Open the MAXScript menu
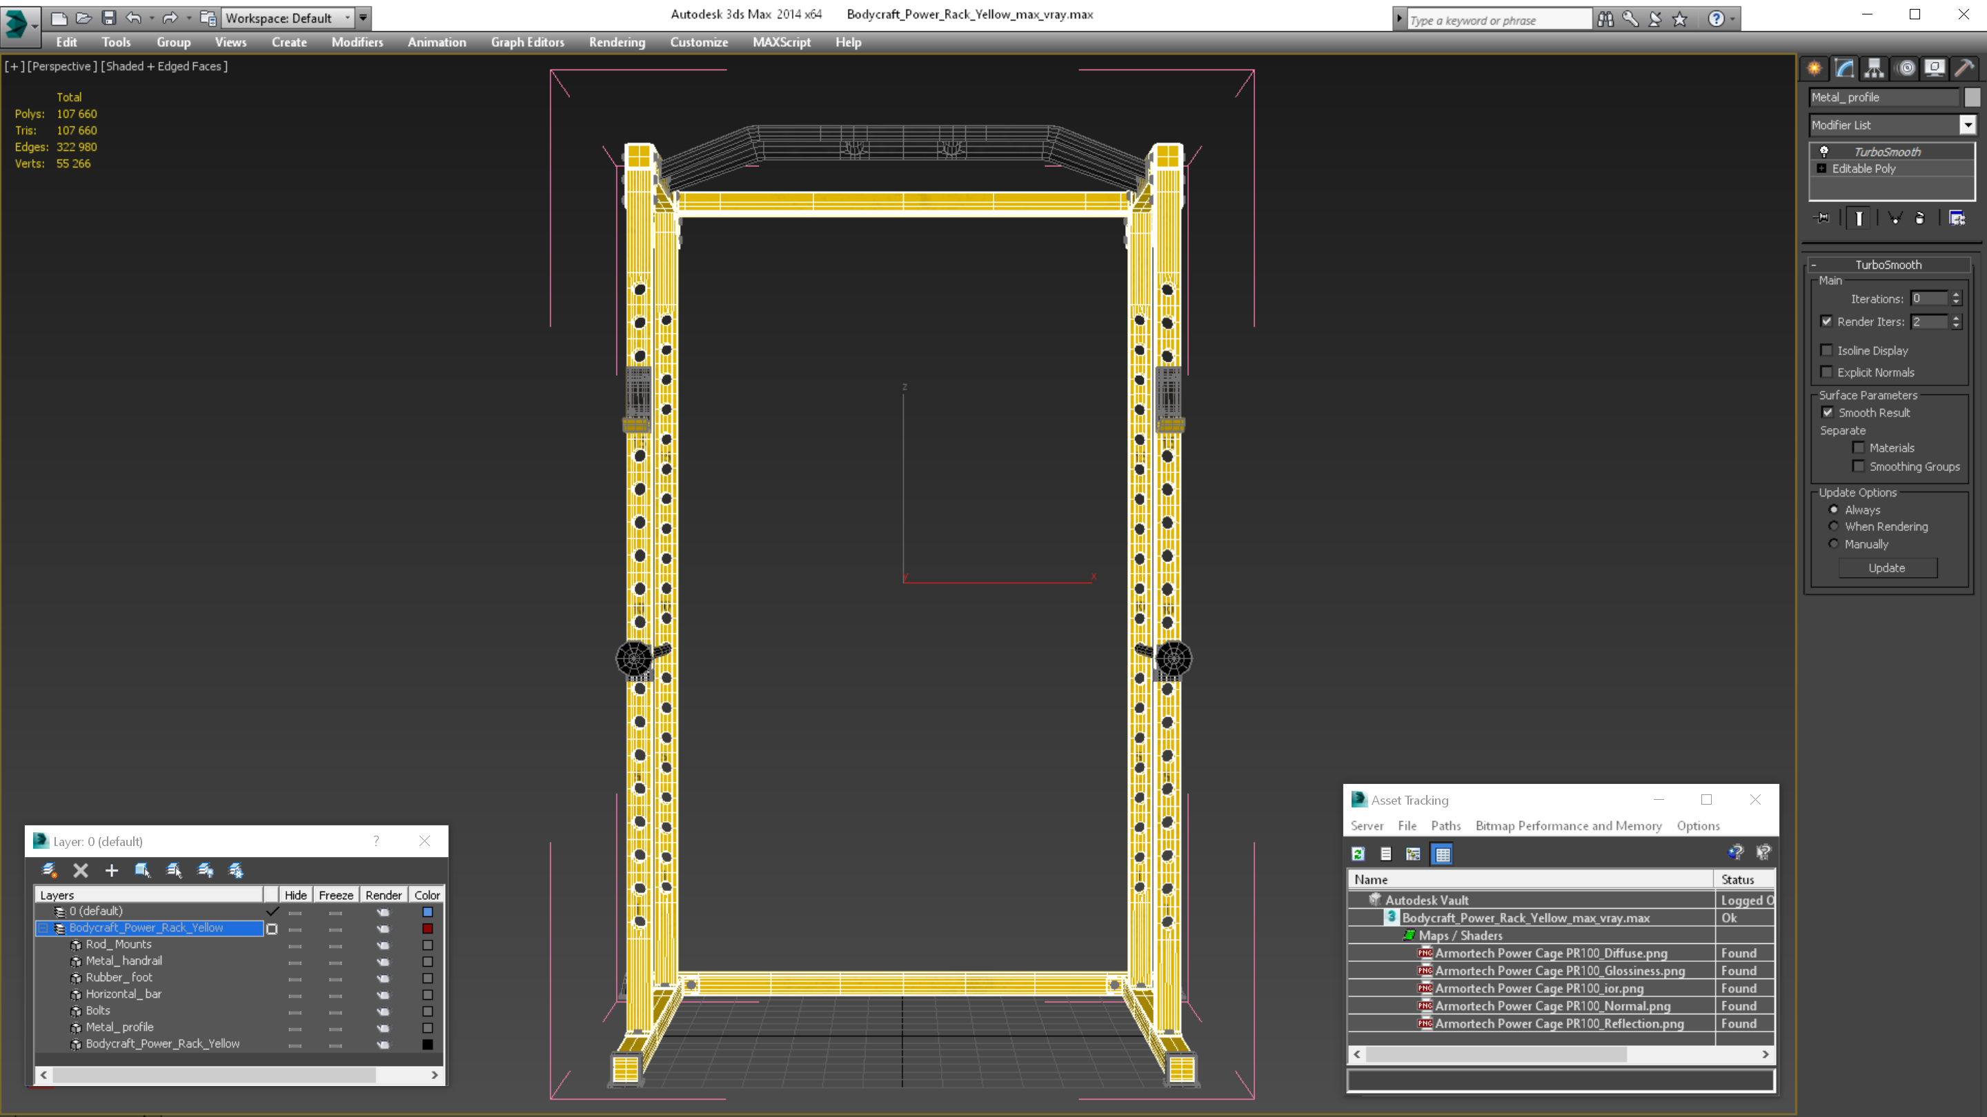Image resolution: width=1987 pixels, height=1117 pixels. (782, 42)
